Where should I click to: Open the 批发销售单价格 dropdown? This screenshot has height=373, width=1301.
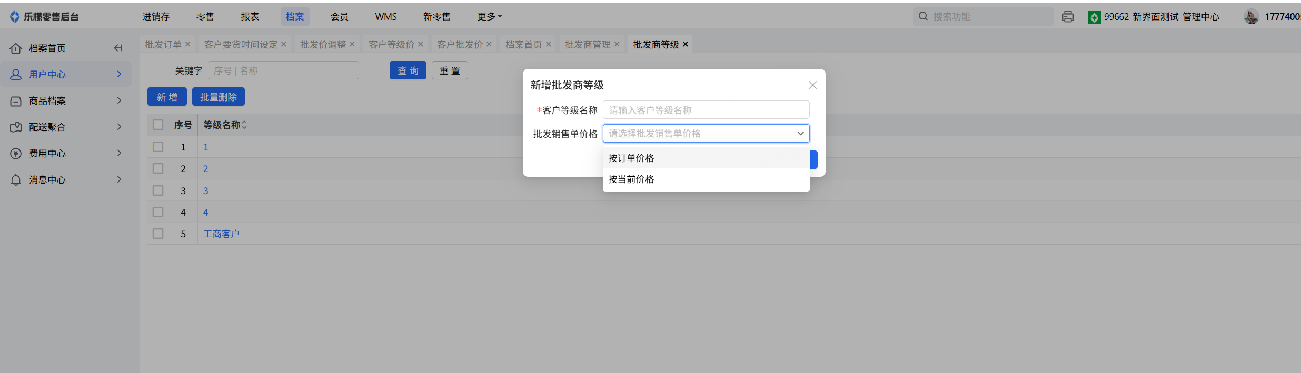coord(706,134)
